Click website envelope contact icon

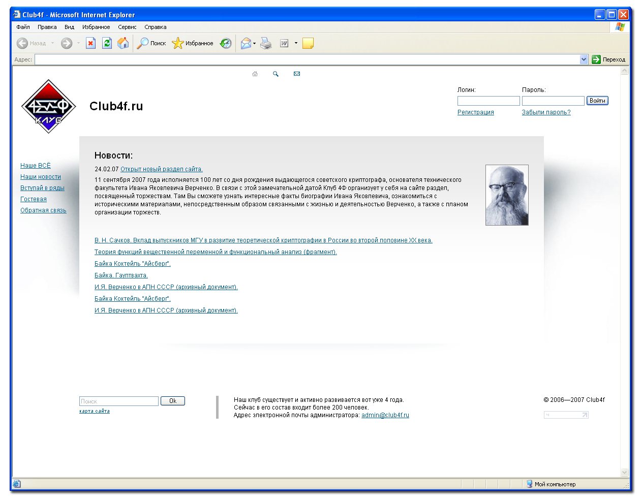click(x=297, y=74)
